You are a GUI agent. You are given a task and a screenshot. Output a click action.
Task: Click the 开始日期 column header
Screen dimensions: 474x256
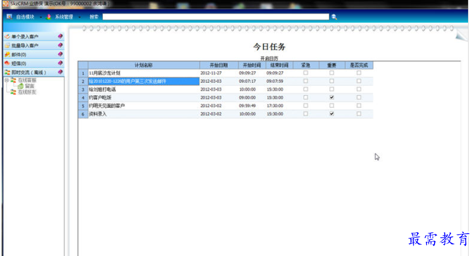tap(219, 65)
